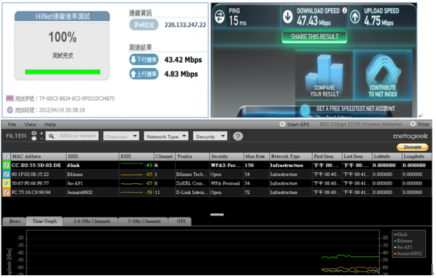Open the Security filter dropdown
Image resolution: width=436 pixels, height=278 pixels.
(211, 136)
